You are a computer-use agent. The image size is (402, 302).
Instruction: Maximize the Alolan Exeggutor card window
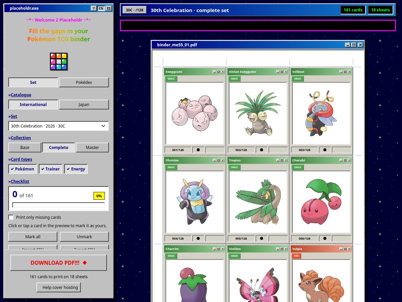(x=282, y=71)
